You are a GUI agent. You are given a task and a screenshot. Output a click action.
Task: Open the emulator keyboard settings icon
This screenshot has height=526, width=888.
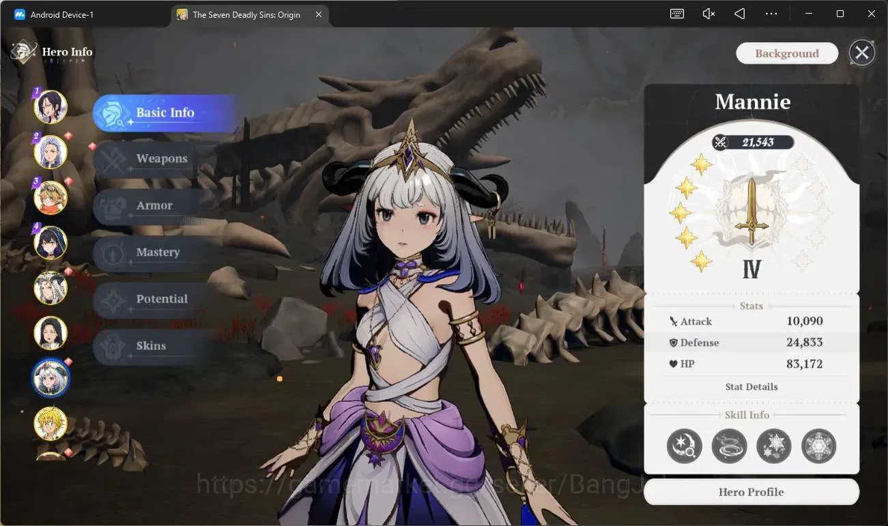tap(677, 14)
